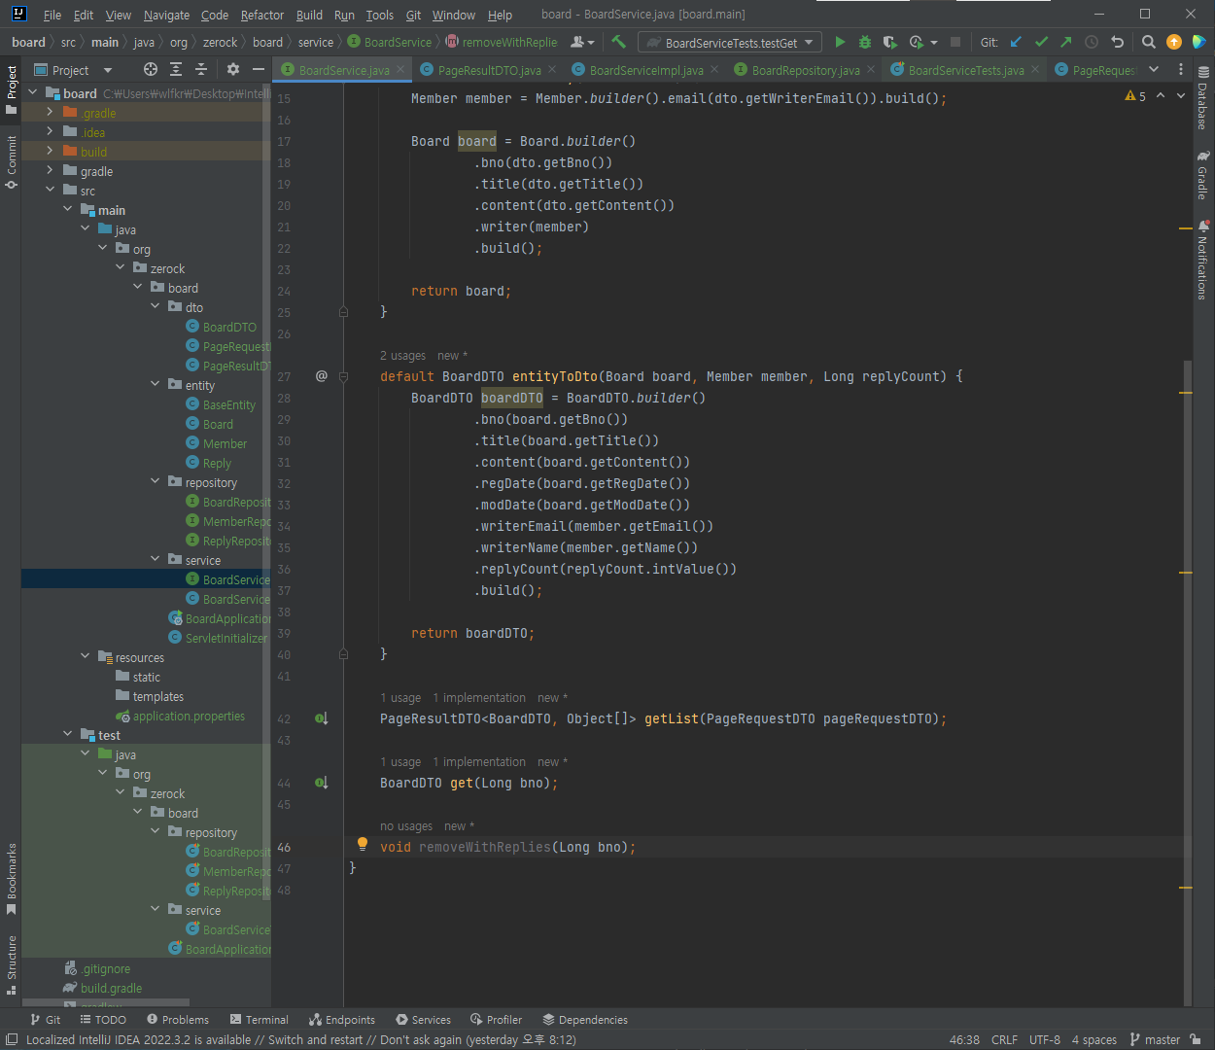Toggle the Notifications tool window

click(1203, 260)
